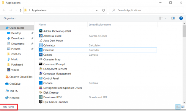The height and width of the screenshot is (111, 186).
Task: Select the Adobe Photoshop 2020 icon
Action: click(41, 31)
